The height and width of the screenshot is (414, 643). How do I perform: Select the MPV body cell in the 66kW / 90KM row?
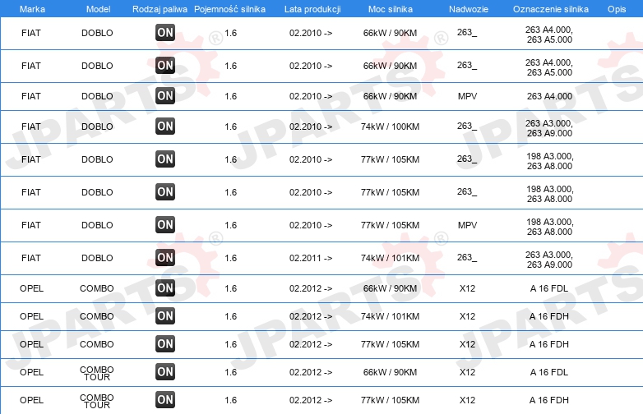tap(468, 96)
